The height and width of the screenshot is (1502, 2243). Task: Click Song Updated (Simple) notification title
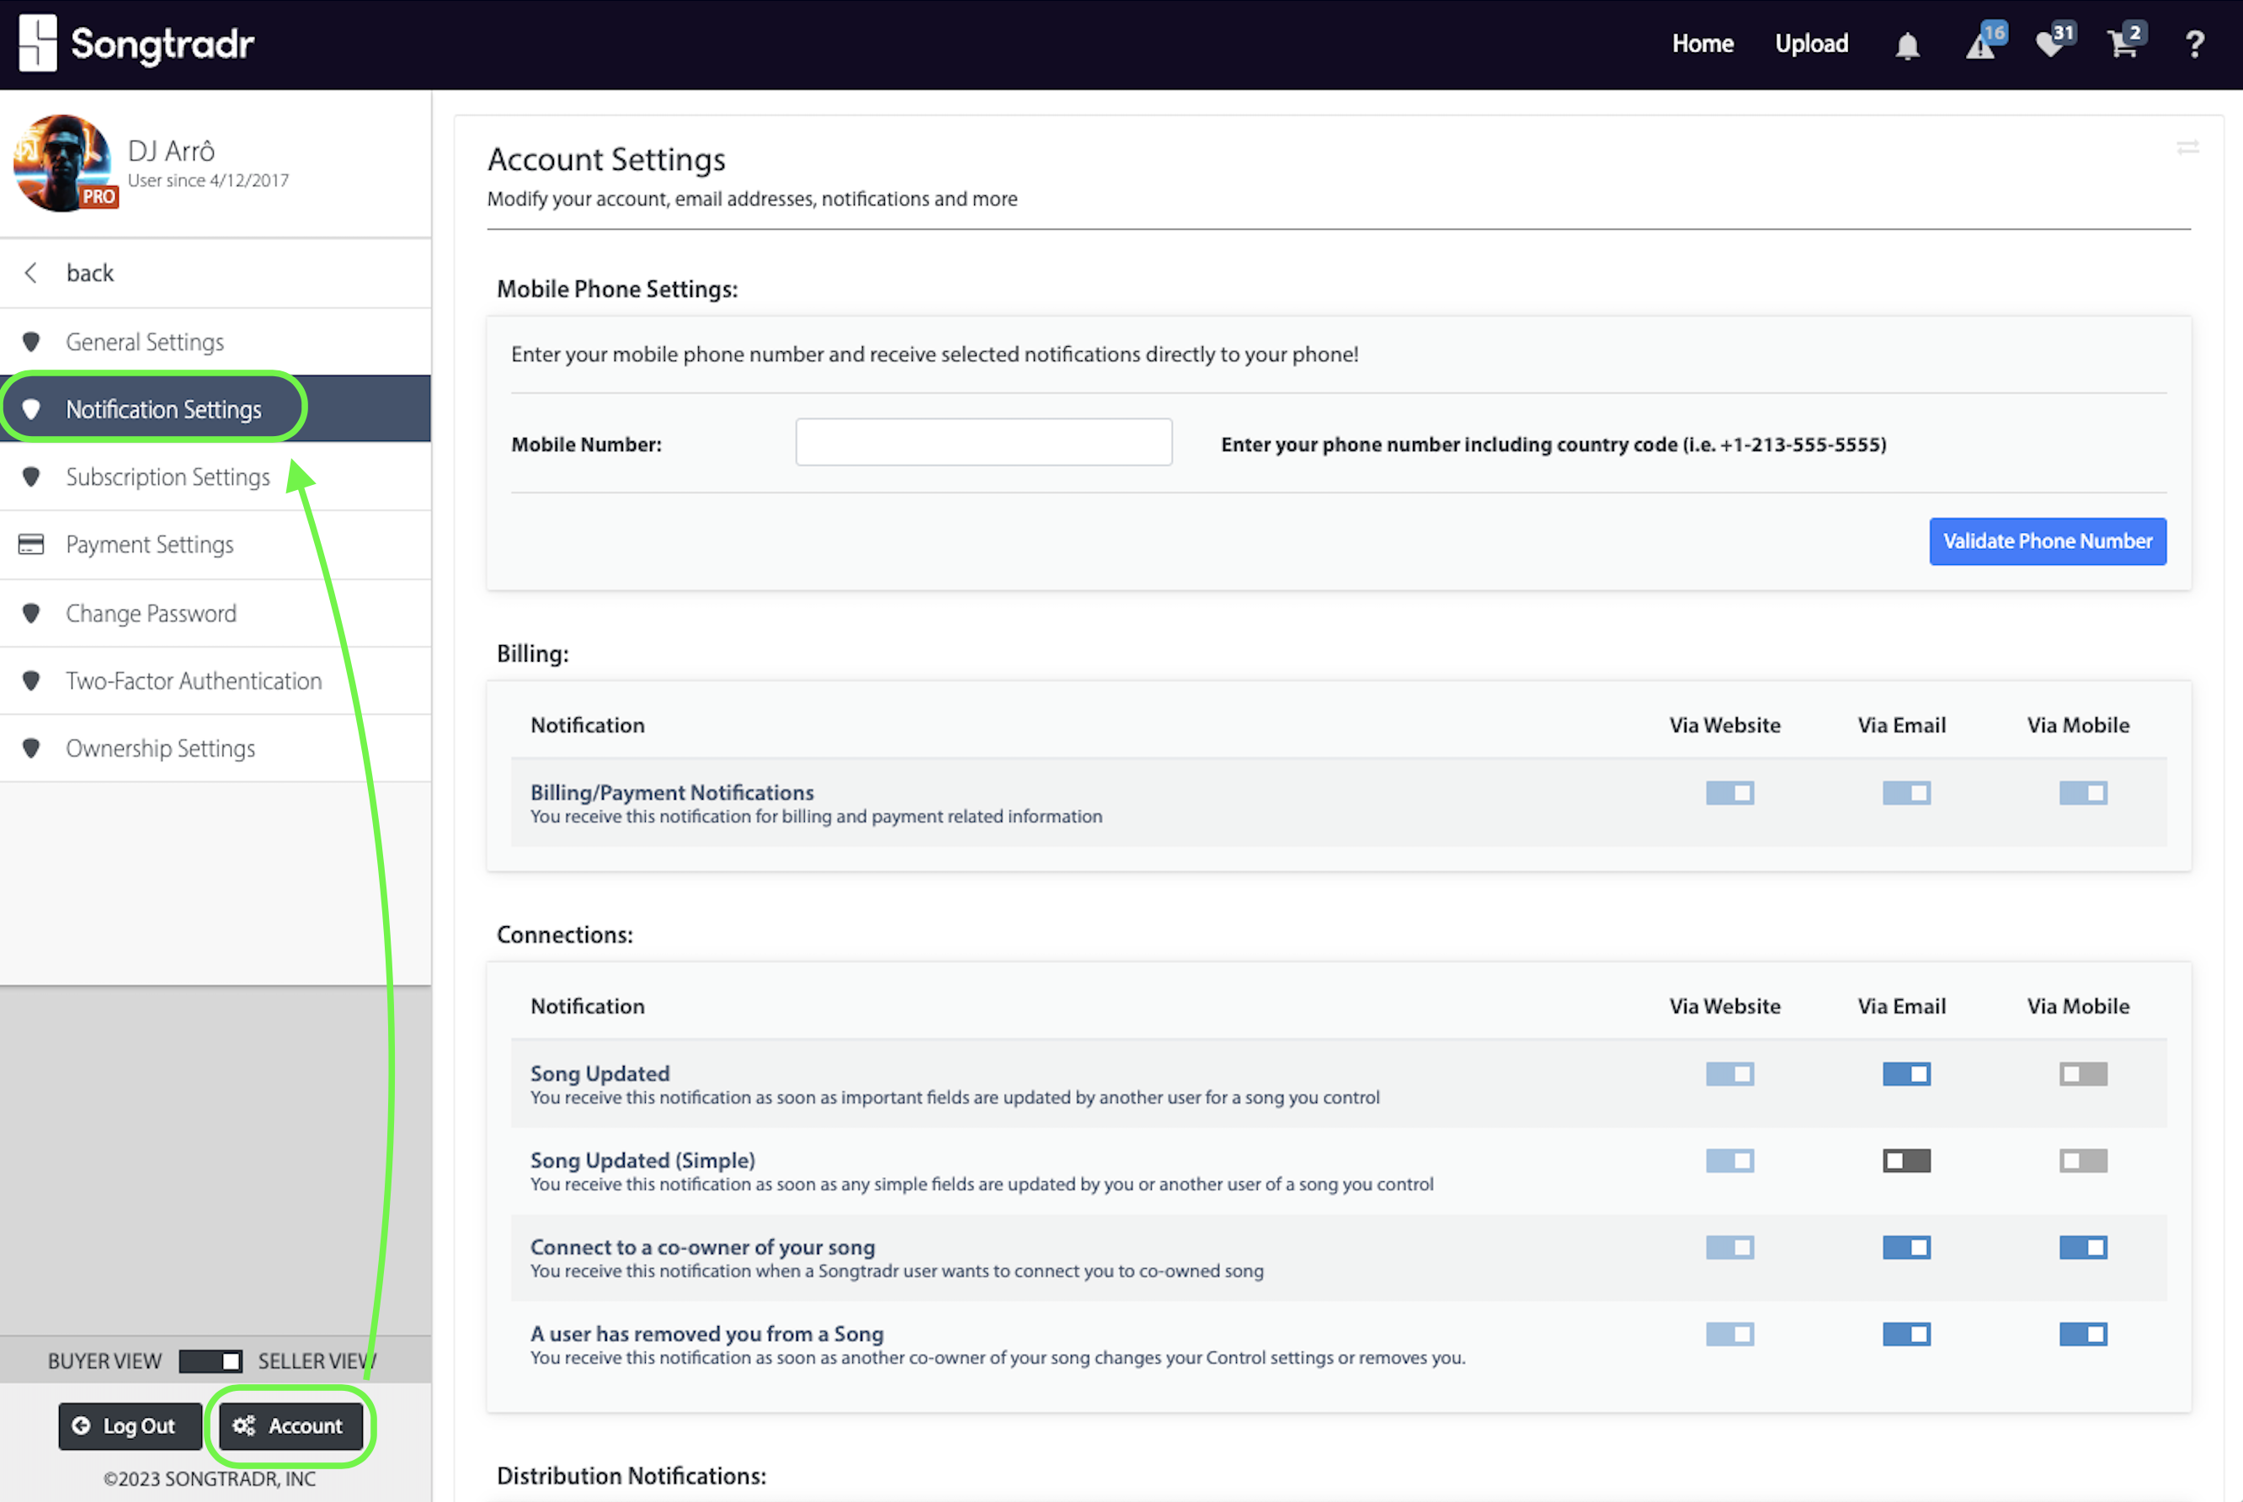(642, 1161)
